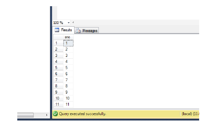This screenshot has height=124, width=221.
Task: Click the green success checkmark icon
Action: [55, 114]
